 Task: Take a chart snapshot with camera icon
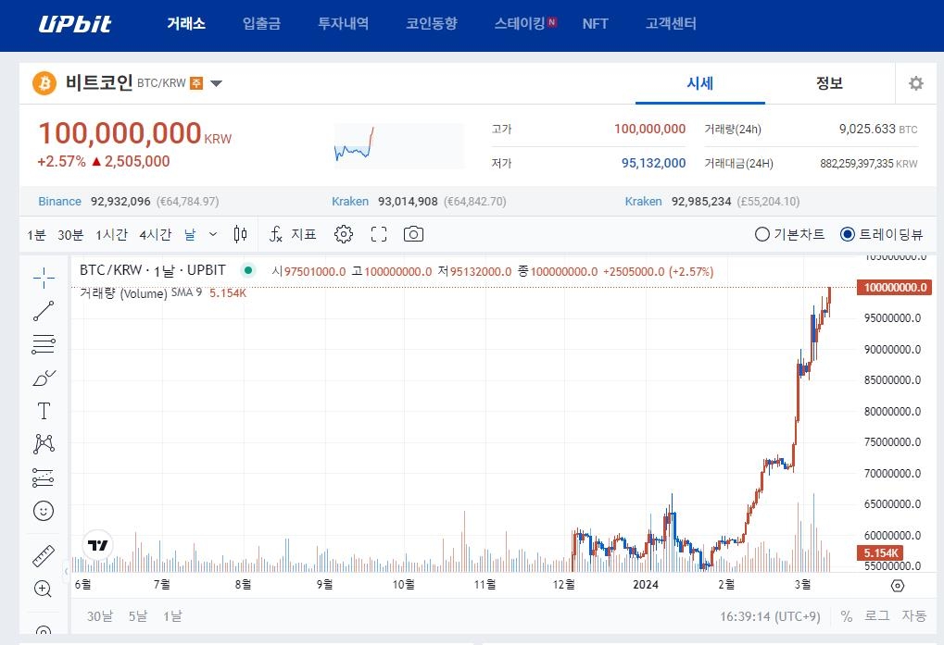click(x=414, y=234)
